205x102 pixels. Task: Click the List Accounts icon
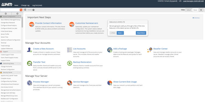(x=69, y=50)
